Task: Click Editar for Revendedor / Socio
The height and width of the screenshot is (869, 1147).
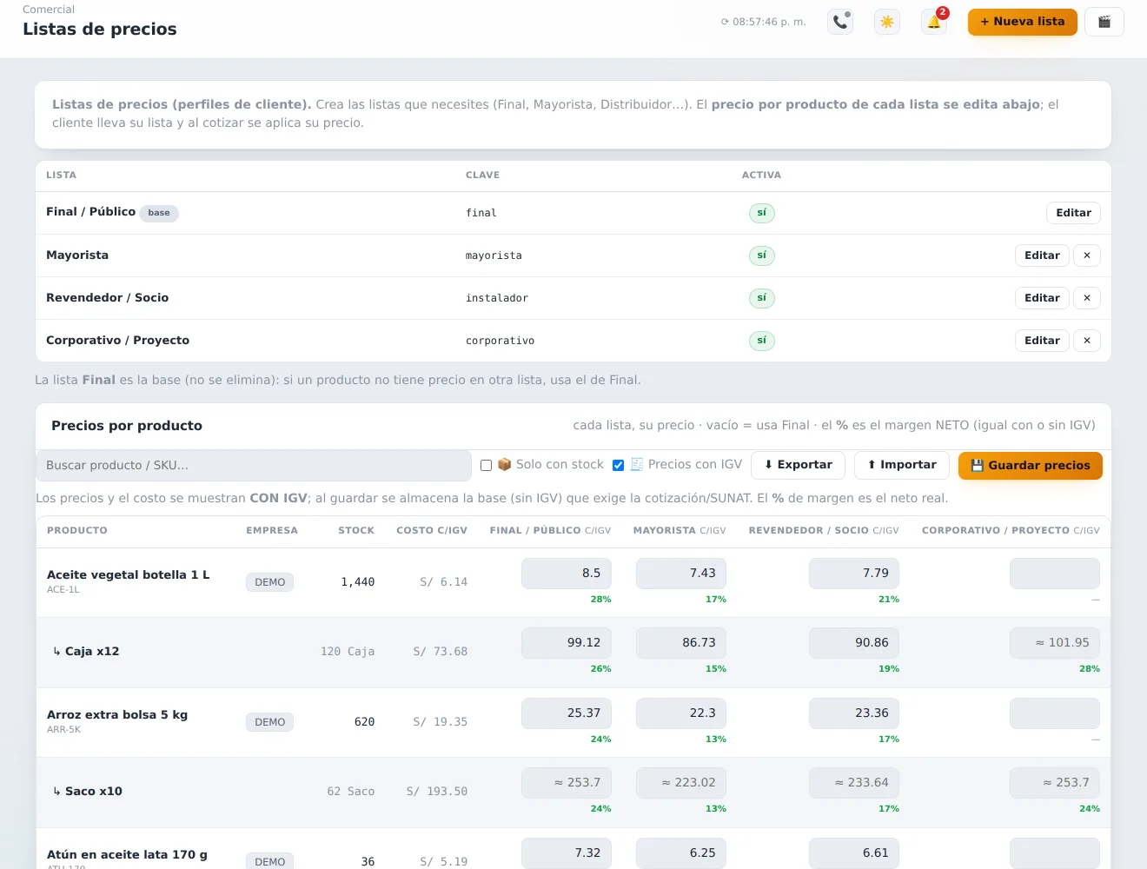Action: click(1042, 298)
